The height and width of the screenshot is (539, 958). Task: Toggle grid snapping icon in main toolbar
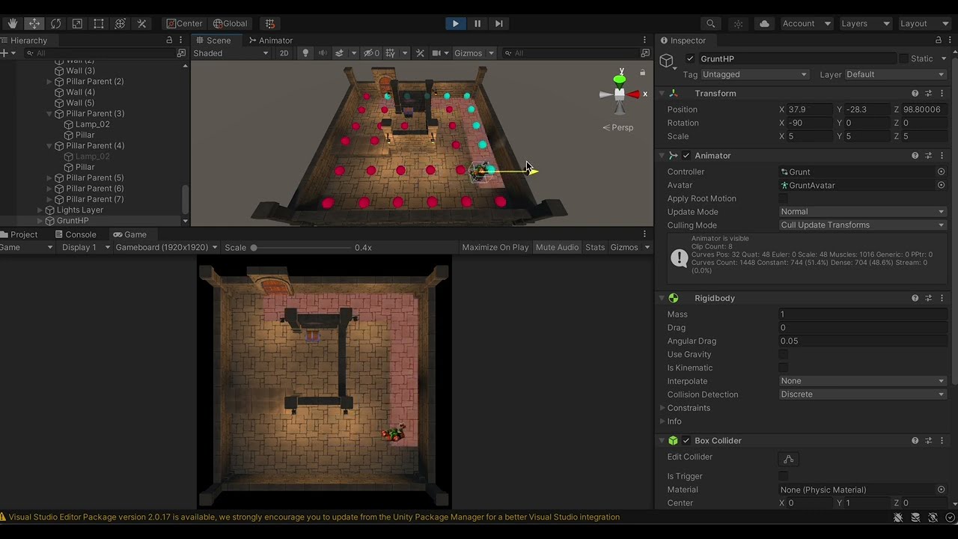270,23
